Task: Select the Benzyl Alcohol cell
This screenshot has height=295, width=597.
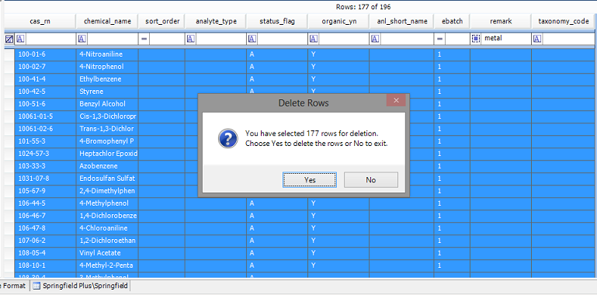Action: tap(107, 104)
